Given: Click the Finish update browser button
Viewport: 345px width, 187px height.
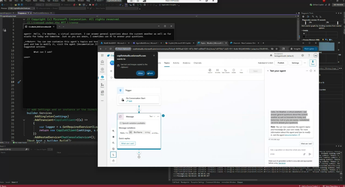Looking at the screenshot, I should (x=310, y=49).
